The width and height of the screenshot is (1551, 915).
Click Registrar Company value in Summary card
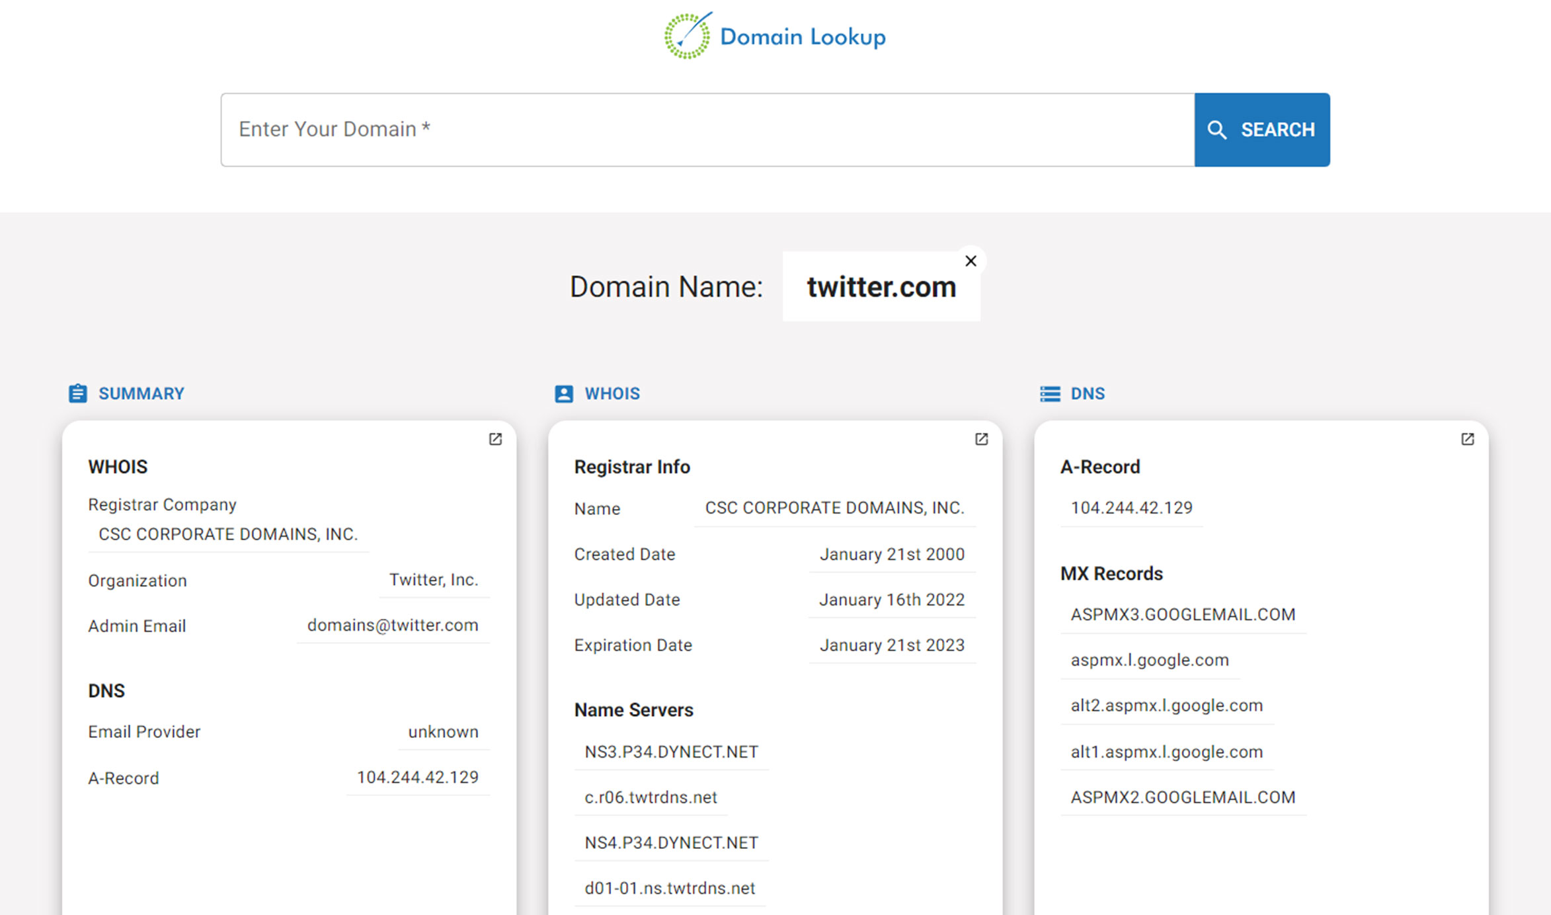pyautogui.click(x=228, y=534)
